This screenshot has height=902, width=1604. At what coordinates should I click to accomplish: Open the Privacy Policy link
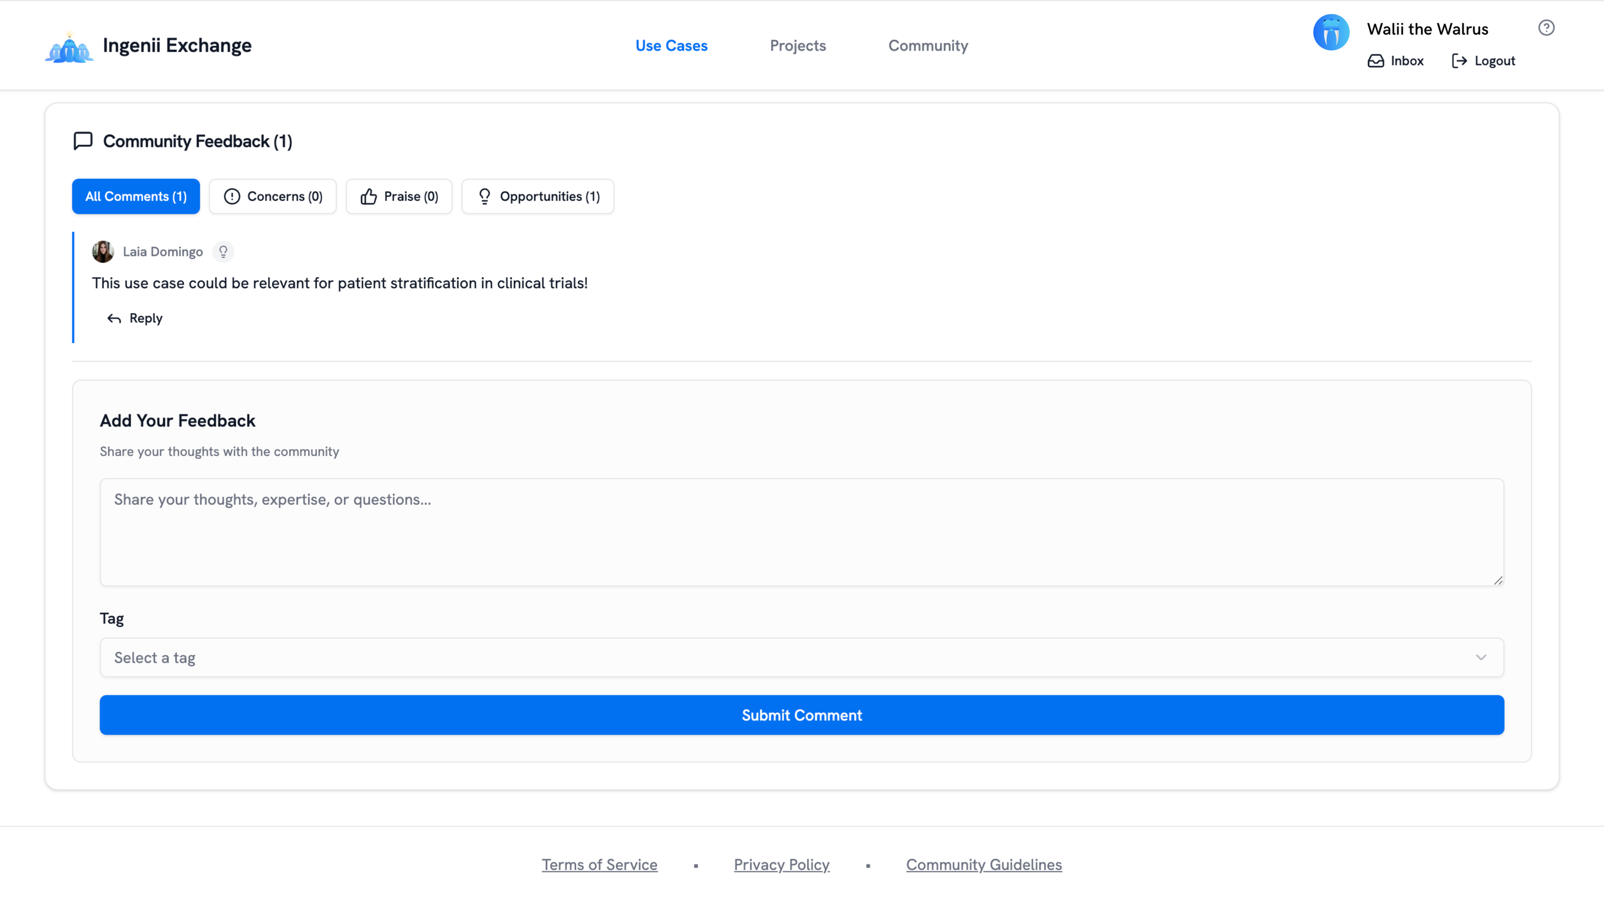[781, 864]
